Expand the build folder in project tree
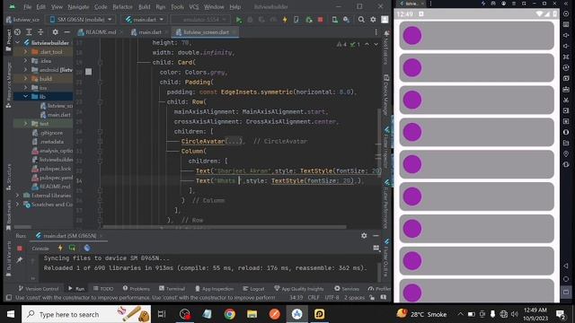 point(26,79)
